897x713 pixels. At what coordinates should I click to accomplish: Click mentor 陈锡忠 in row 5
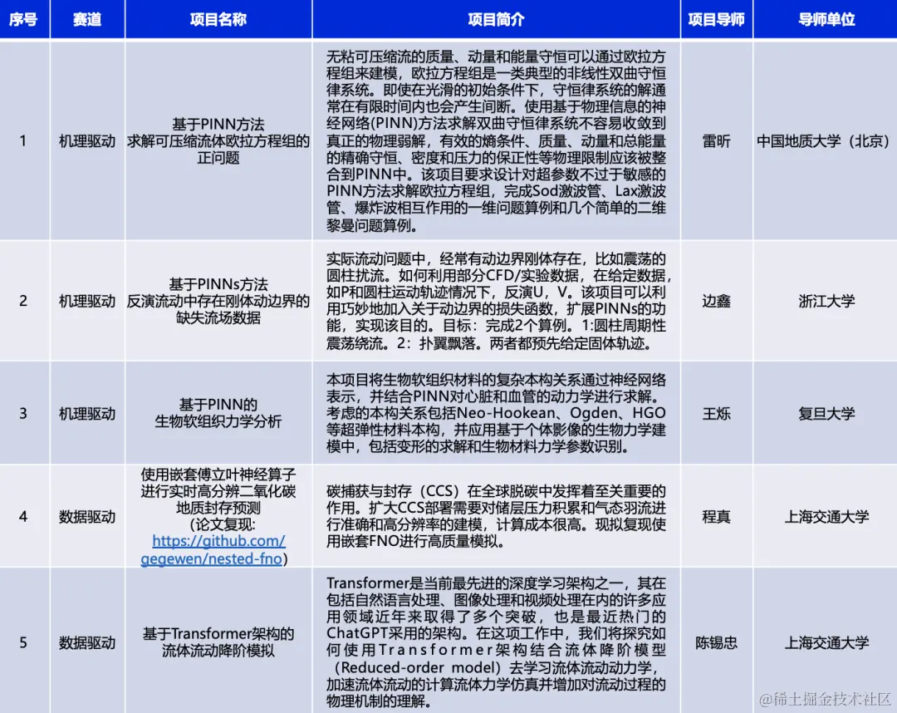pos(717,642)
